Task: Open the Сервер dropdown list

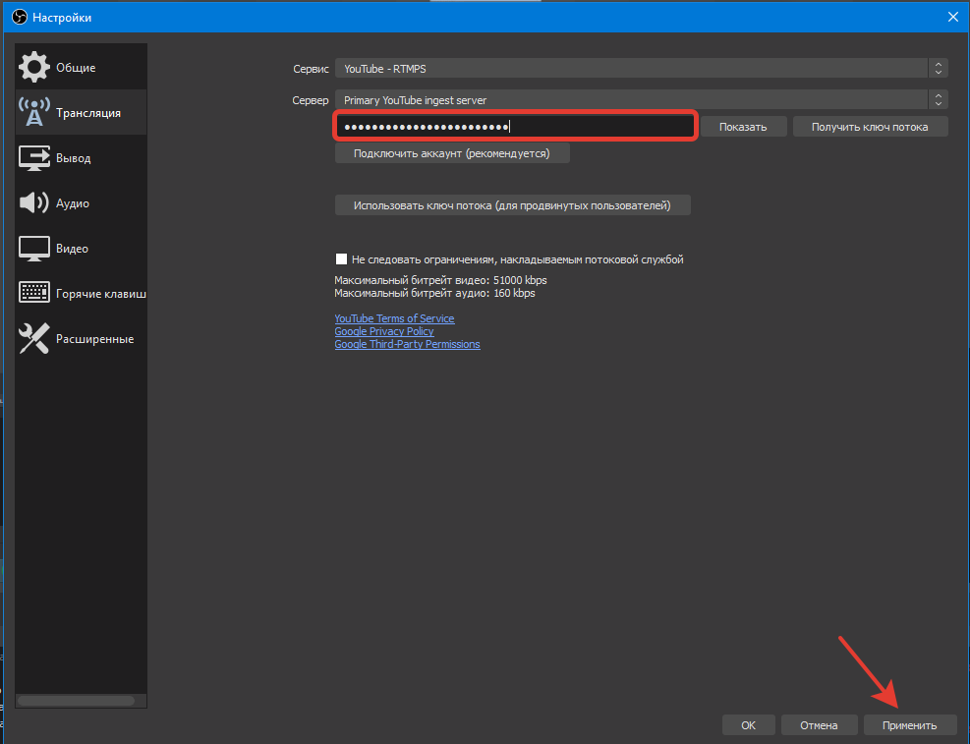Action: 640,100
